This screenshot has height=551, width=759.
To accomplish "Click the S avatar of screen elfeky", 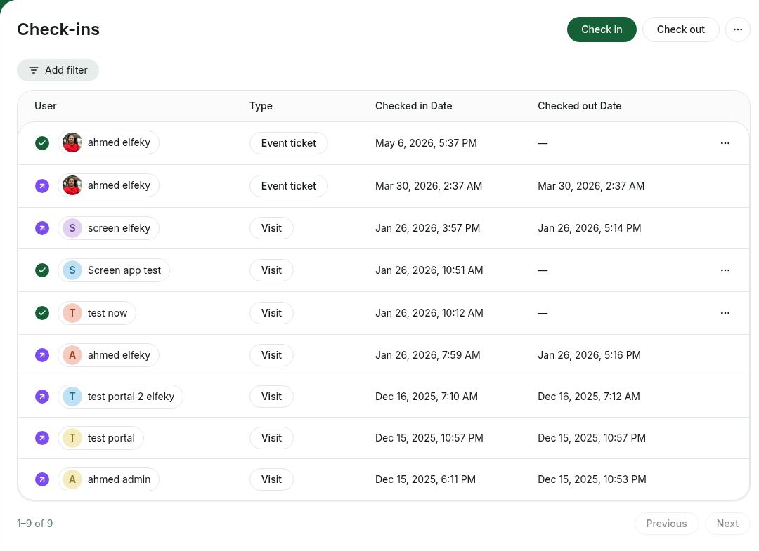I will click(72, 228).
